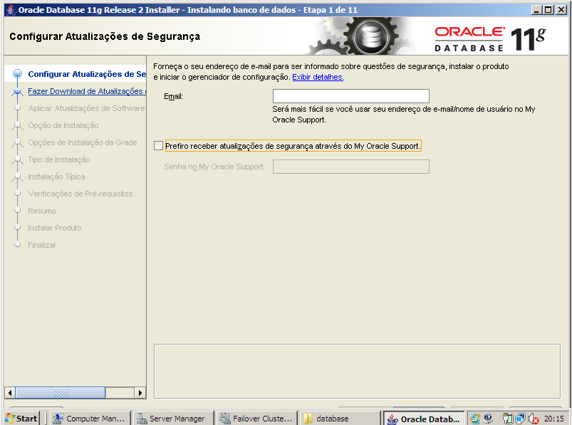The width and height of the screenshot is (572, 425).
Task: Click the steps panel left scroll arrow
Action: (10, 392)
